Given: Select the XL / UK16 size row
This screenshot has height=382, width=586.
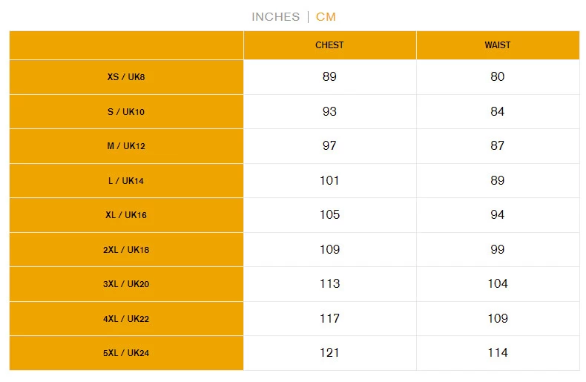Looking at the screenshot, I should 126,215.
